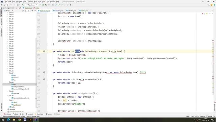The height and width of the screenshot is (122, 216).
Task: Click UTF-8 encoding in status bar
Action: pyautogui.click(x=197, y=116)
